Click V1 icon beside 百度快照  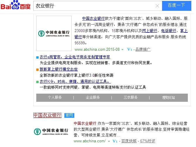point(115,141)
